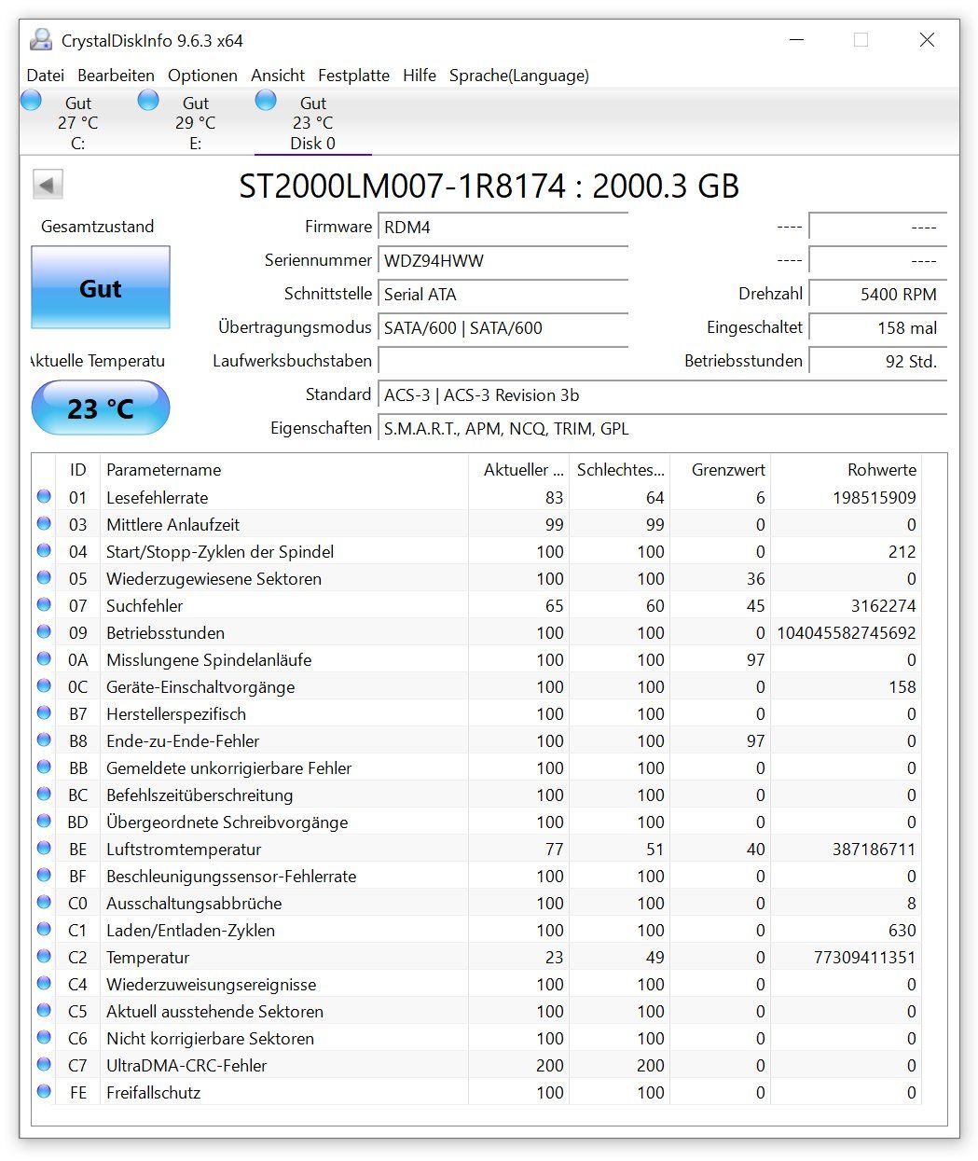
Task: Click the status dot of Luftstromtemperatur row
Action: tap(44, 849)
